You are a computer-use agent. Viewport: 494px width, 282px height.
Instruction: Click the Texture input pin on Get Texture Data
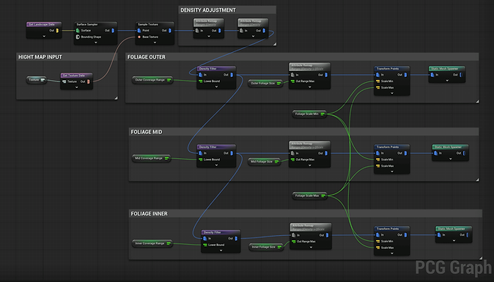click(x=64, y=81)
